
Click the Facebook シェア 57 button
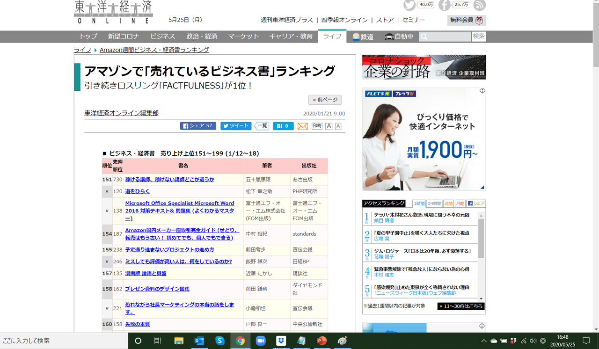[198, 126]
